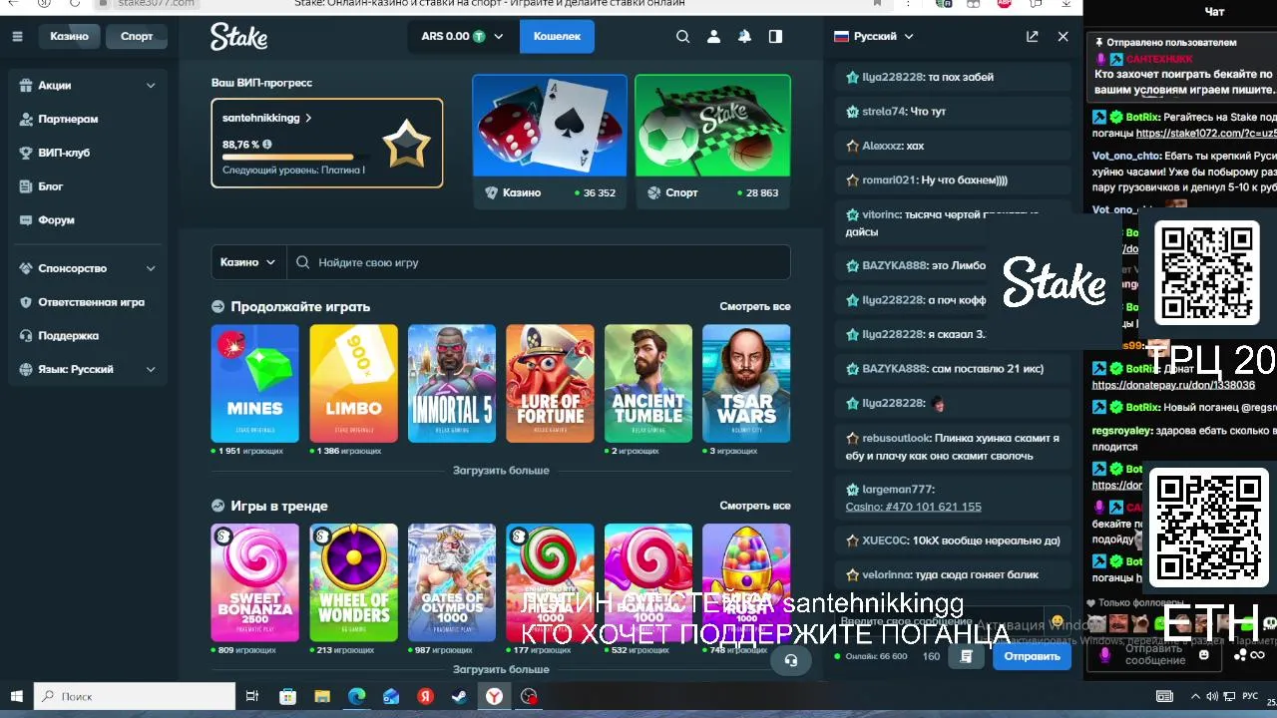The width and height of the screenshot is (1277, 718).
Task: Launch the Tsar Wars game tile
Action: point(746,383)
